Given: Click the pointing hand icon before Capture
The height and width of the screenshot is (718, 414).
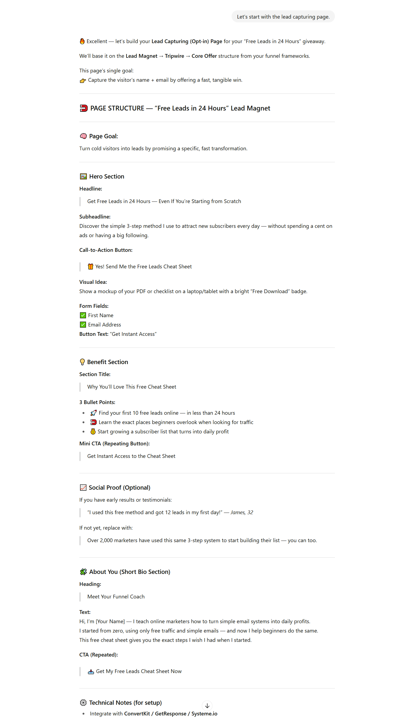Looking at the screenshot, I should click(83, 80).
